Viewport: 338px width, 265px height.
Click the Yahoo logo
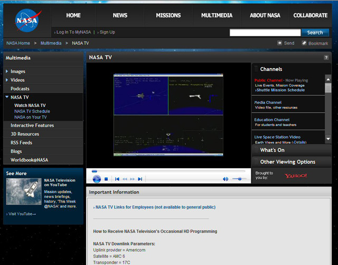pyautogui.click(x=296, y=176)
